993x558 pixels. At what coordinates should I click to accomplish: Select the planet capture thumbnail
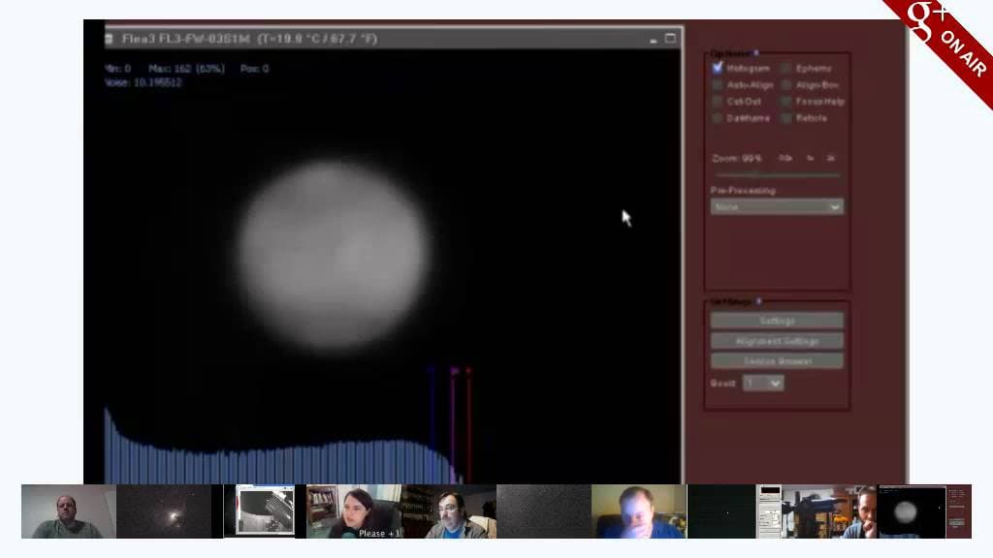[x=924, y=511]
